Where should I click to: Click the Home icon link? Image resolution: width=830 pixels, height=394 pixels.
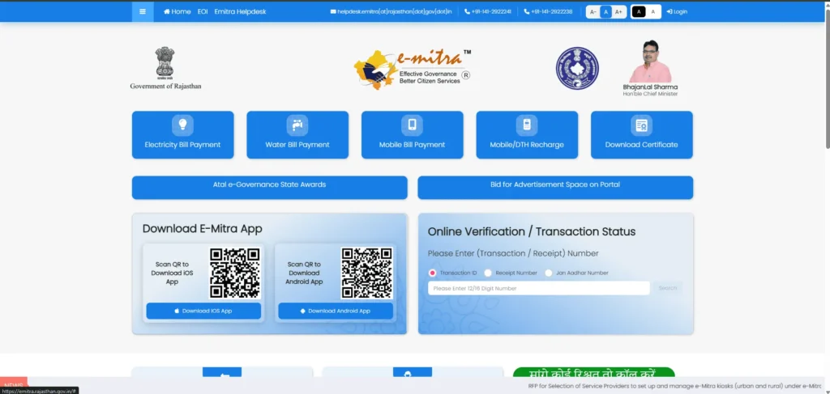coord(178,11)
